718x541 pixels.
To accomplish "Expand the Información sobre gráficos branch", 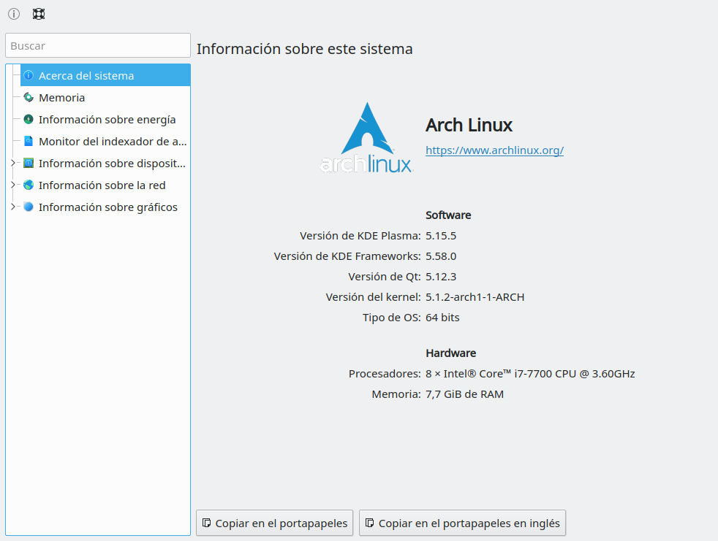I will tap(12, 207).
